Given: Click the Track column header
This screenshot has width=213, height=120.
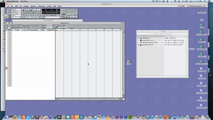Looking at the screenshot, I should pos(17,30).
